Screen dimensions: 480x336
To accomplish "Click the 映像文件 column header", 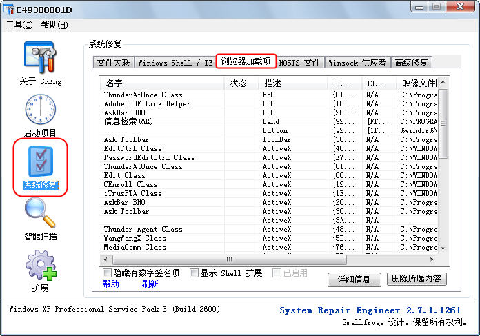I will [x=417, y=83].
